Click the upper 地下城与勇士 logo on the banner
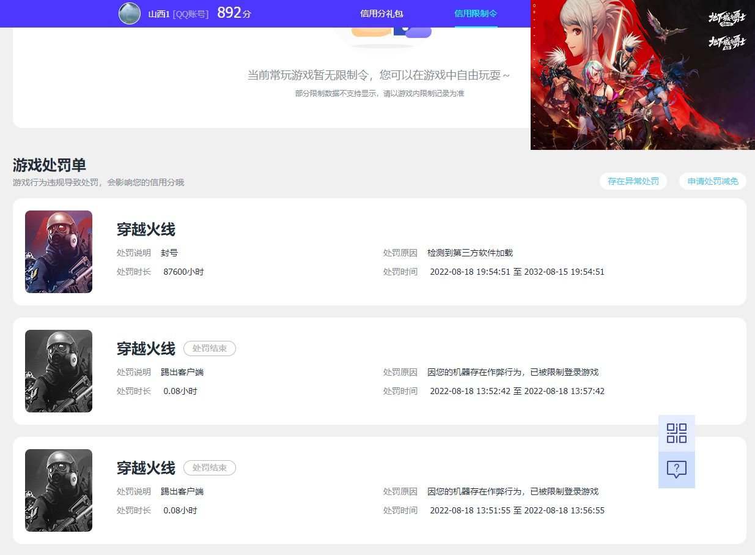 click(x=727, y=18)
